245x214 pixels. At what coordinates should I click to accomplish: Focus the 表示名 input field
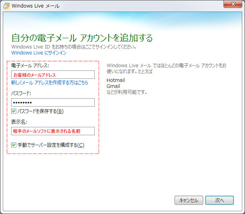click(x=53, y=131)
